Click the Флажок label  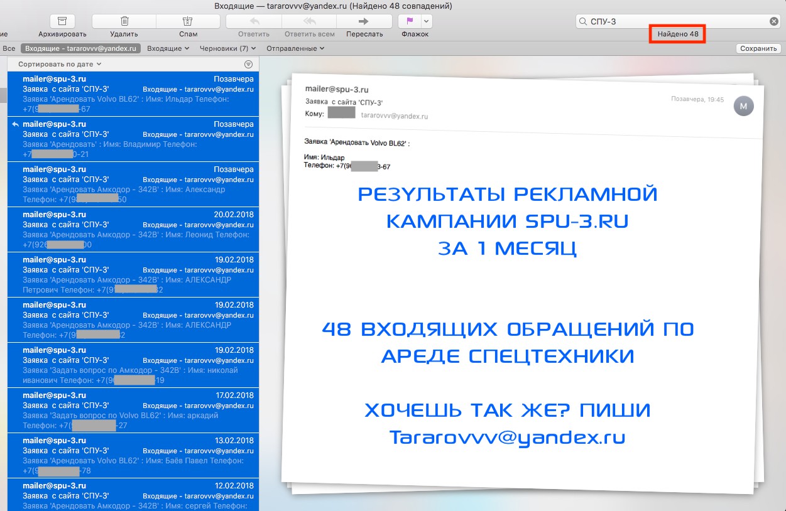coord(415,34)
